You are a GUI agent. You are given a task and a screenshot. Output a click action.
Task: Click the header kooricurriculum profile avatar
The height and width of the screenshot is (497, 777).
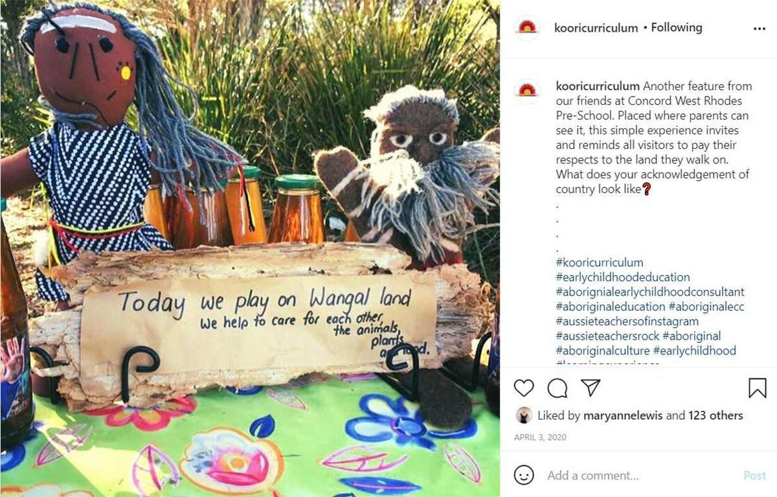pyautogui.click(x=527, y=28)
